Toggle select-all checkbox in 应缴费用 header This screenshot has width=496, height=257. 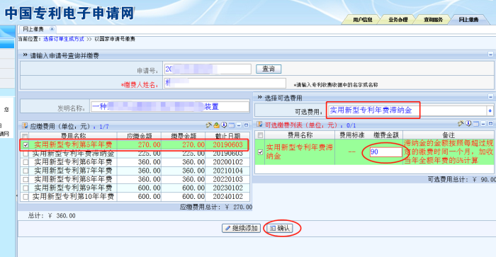click(x=25, y=136)
